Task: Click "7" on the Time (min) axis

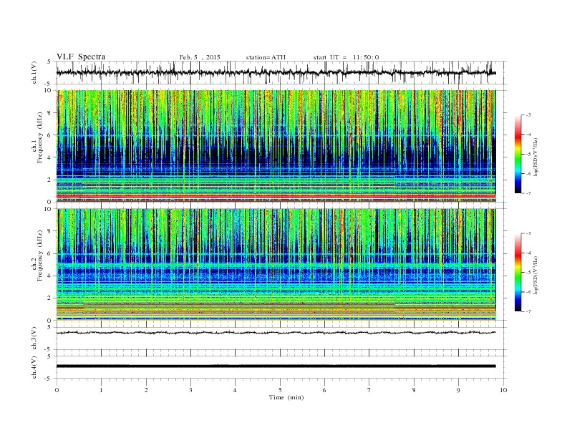Action: tap(369, 390)
